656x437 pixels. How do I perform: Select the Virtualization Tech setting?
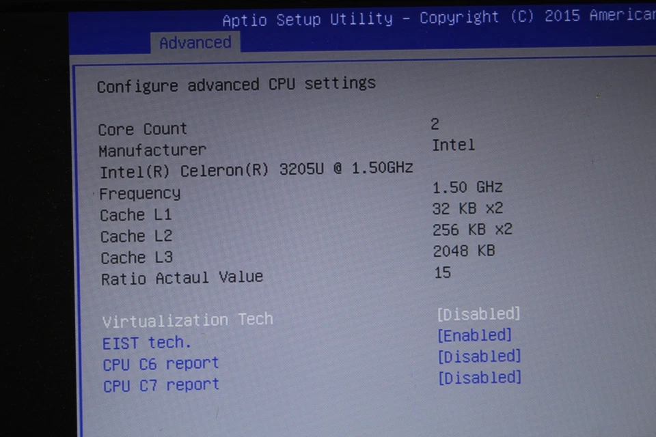pos(187,320)
